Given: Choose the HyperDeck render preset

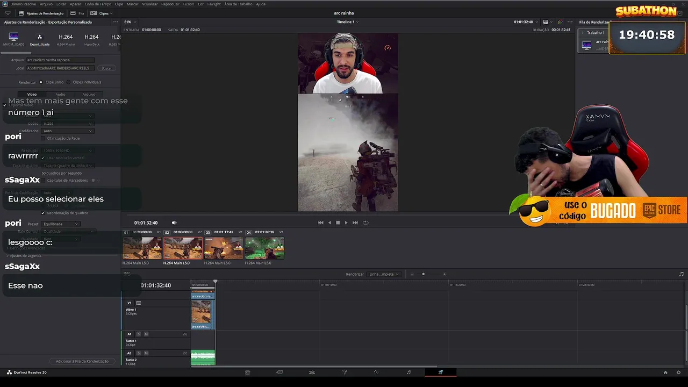Looking at the screenshot, I should point(91,39).
